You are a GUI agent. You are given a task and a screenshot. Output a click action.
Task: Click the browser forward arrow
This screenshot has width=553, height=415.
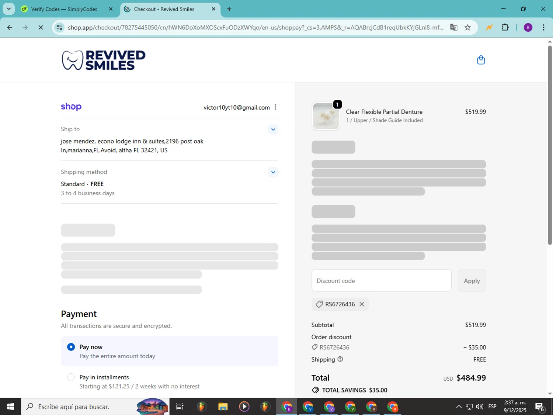click(x=25, y=27)
